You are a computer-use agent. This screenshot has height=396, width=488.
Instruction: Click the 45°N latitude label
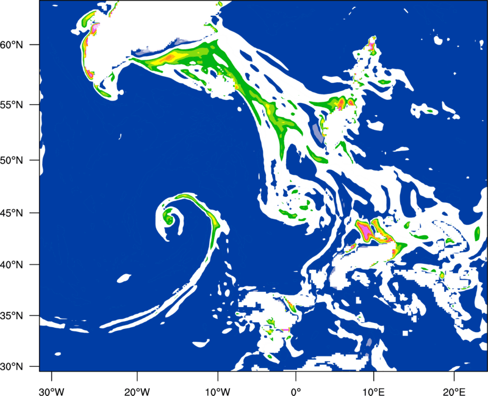(12, 213)
